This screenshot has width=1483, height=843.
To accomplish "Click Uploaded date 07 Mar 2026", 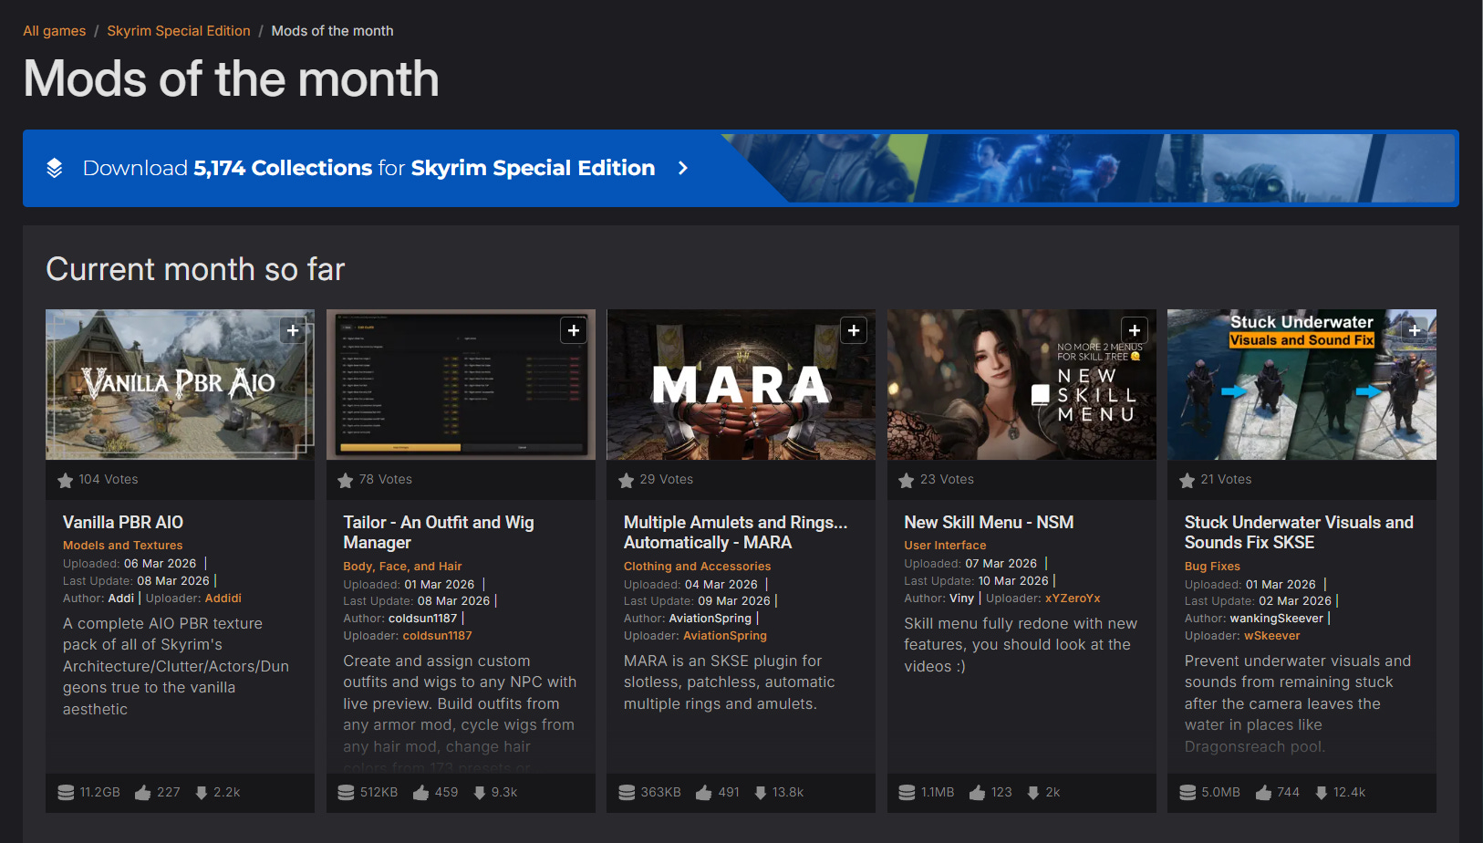I will click(x=1001, y=564).
